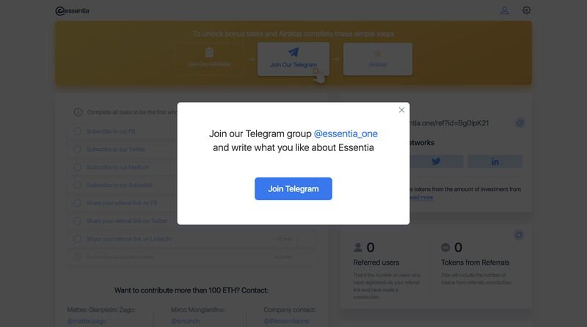The width and height of the screenshot is (587, 327).
Task: Check the Subscribe to our Twitter circle
Action: click(x=78, y=150)
